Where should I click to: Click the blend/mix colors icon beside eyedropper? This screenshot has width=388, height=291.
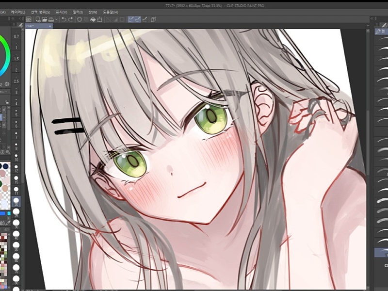tap(2, 223)
